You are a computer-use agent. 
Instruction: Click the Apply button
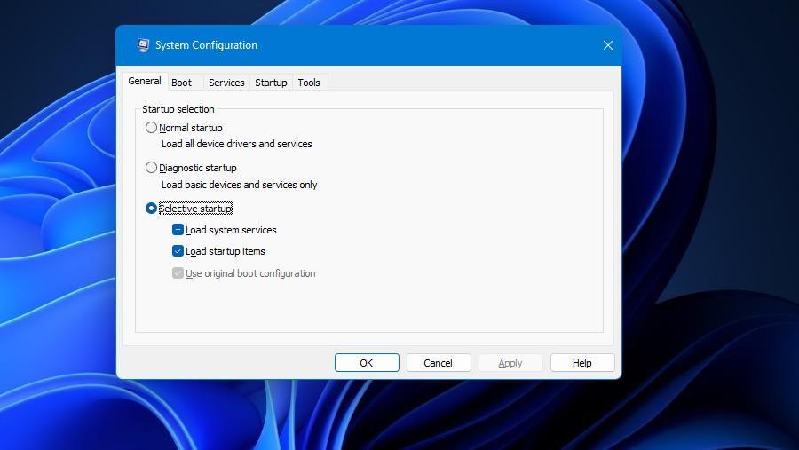tap(510, 363)
